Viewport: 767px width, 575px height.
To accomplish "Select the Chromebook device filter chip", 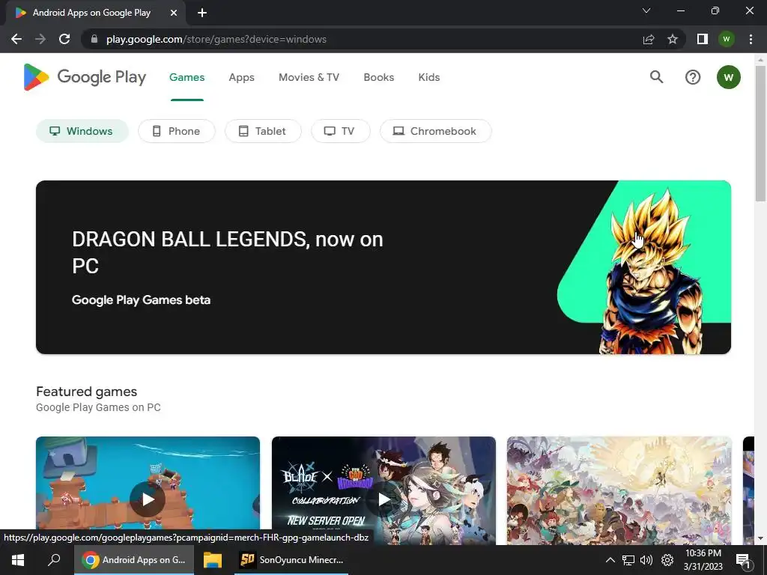I will click(436, 131).
